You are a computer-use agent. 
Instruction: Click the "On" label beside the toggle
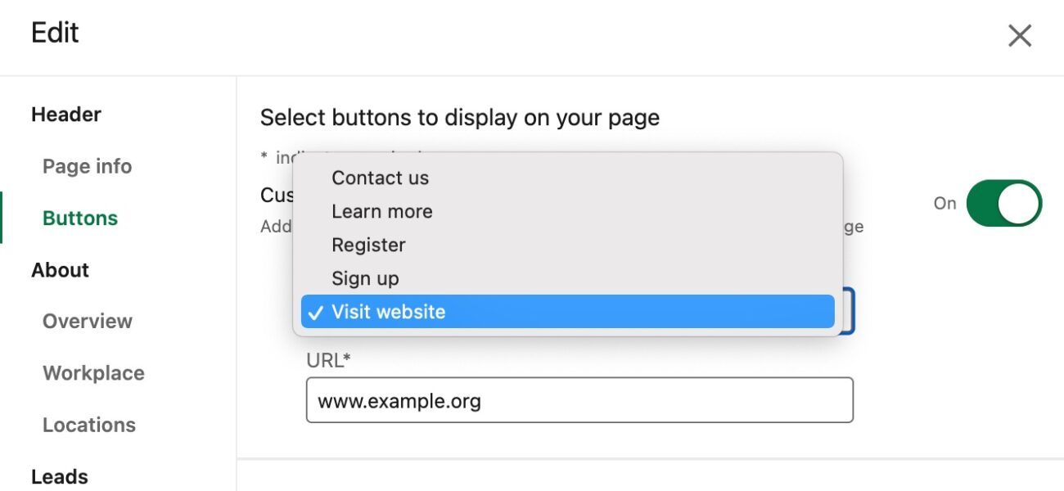(945, 203)
